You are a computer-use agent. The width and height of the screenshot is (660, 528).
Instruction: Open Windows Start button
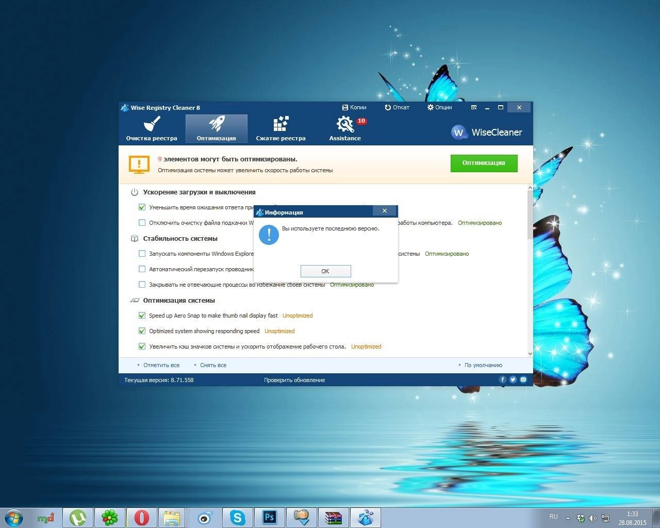[14, 517]
